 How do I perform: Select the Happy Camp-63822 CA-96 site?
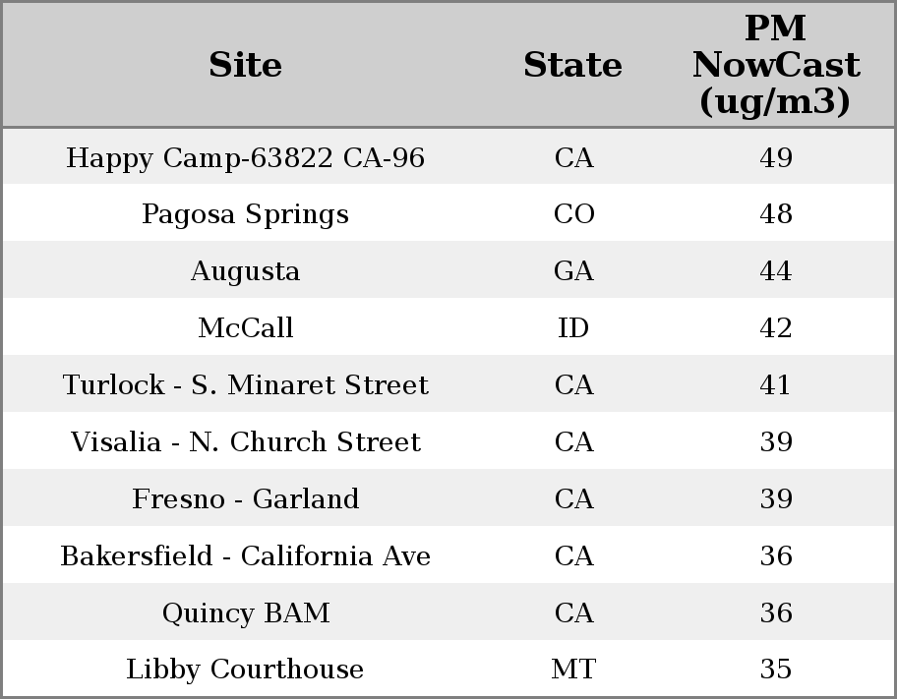[x=245, y=158]
